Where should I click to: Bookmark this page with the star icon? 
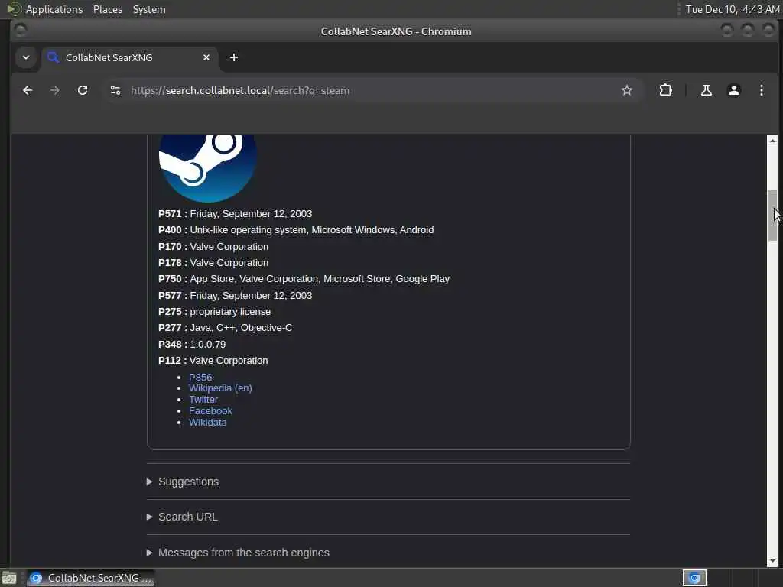(627, 90)
